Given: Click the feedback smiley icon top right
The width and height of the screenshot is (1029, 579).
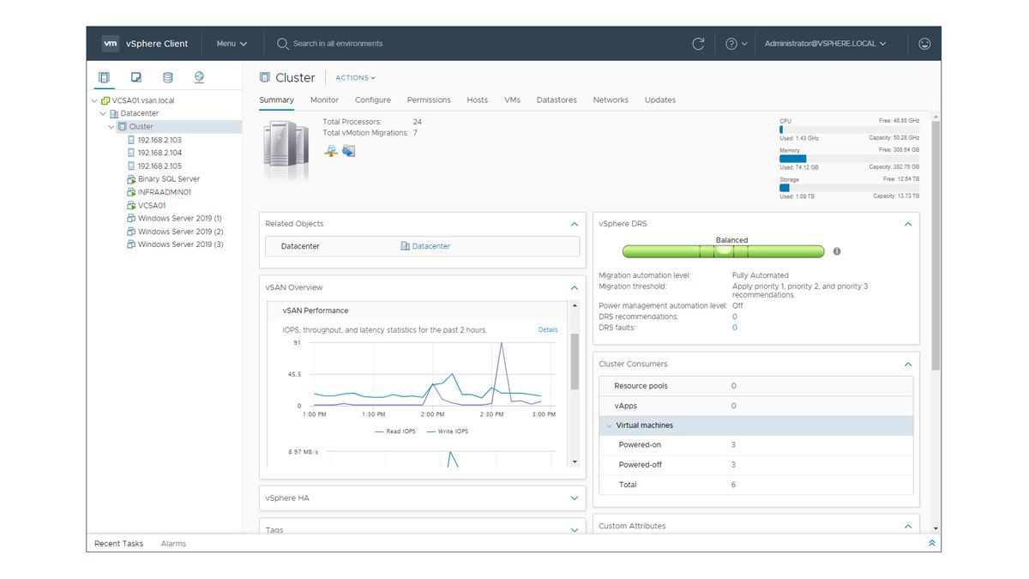Looking at the screenshot, I should coord(924,43).
